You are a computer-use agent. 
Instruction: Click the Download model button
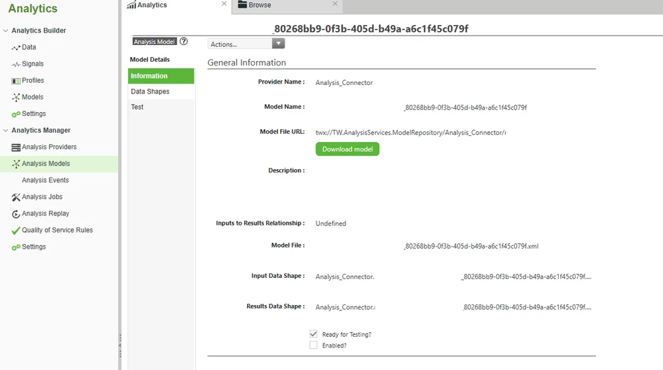[x=348, y=149]
